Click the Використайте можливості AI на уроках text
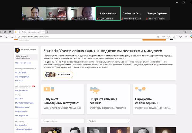This screenshot has width=192, height=133. point(62,108)
